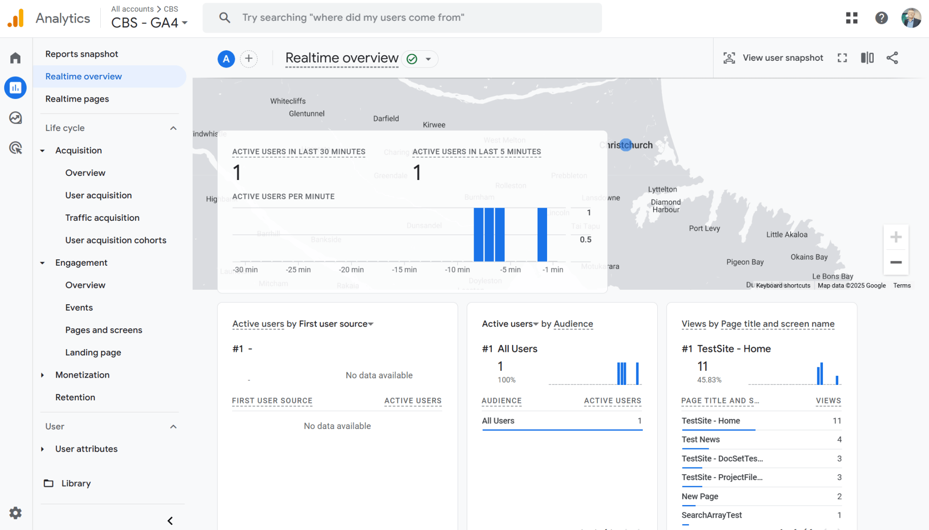Share this report using the share icon
Screen dimensions: 929x530
coord(892,58)
